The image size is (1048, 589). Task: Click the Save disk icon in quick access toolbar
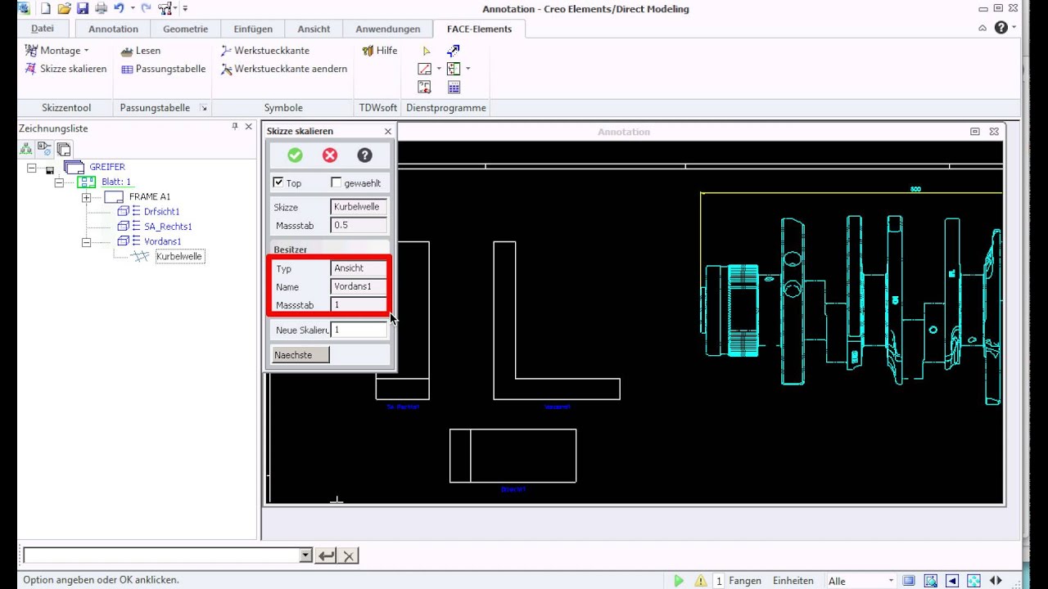pos(83,9)
